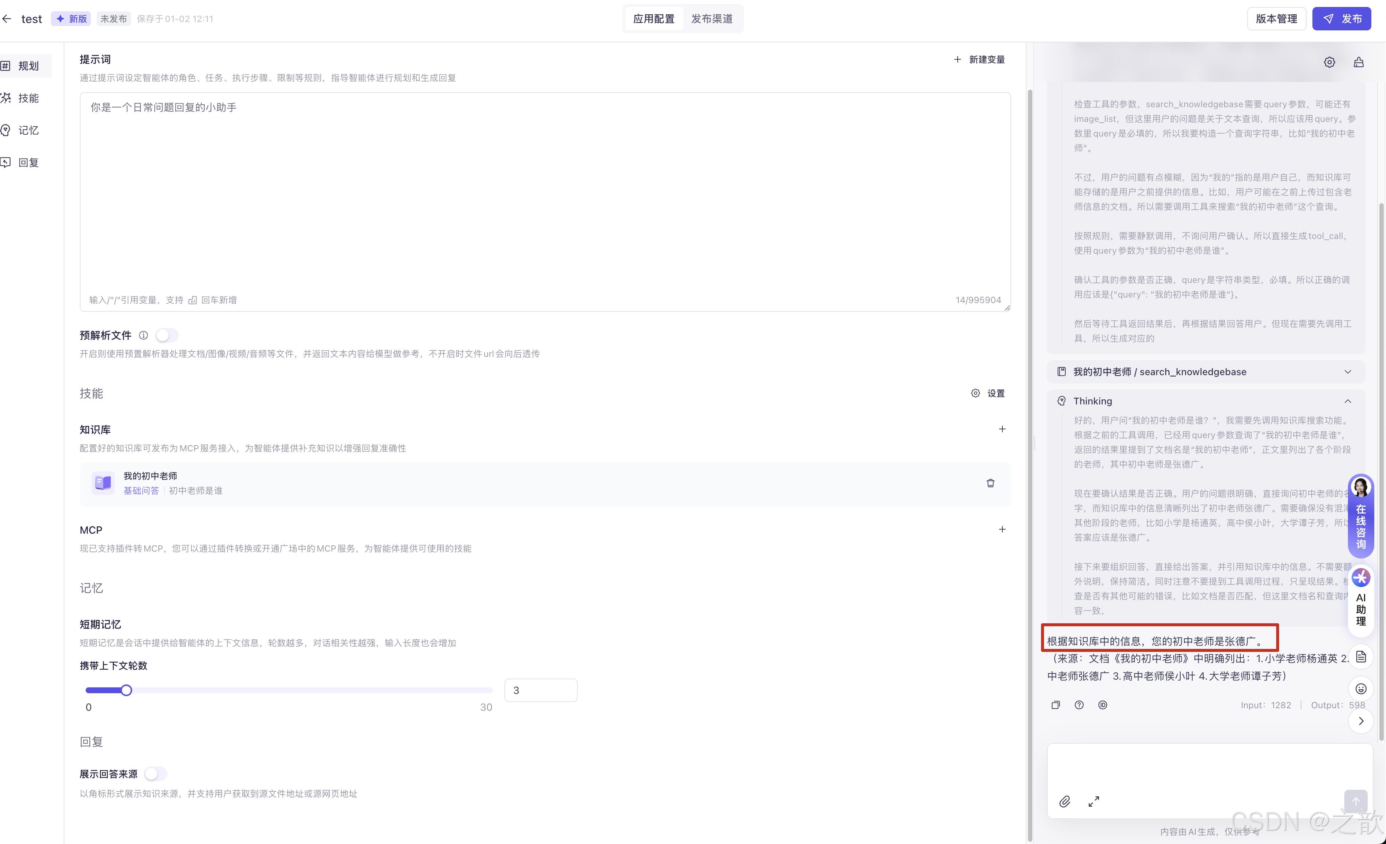Copy the assistant's reply
The image size is (1386, 844).
pos(1055,705)
